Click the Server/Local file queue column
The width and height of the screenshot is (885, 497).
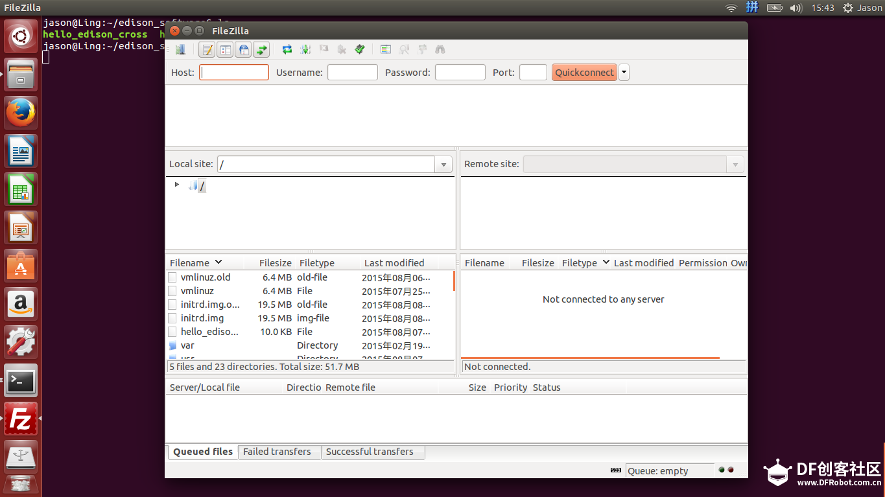tap(224, 387)
